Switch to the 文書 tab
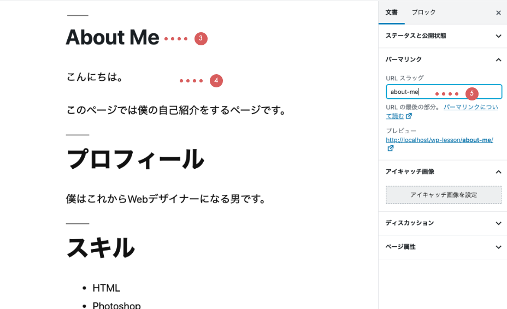 pyautogui.click(x=391, y=13)
